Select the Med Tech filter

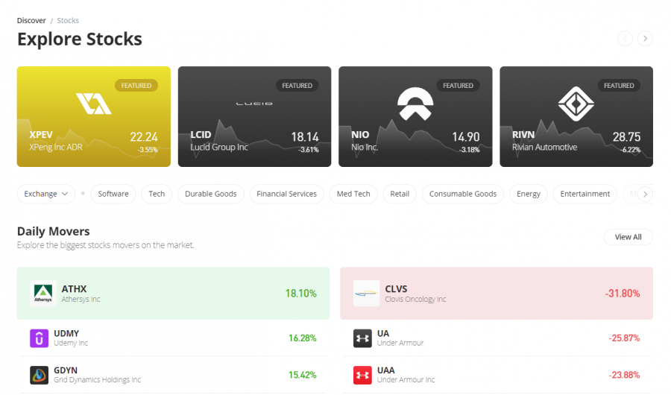[x=353, y=194]
